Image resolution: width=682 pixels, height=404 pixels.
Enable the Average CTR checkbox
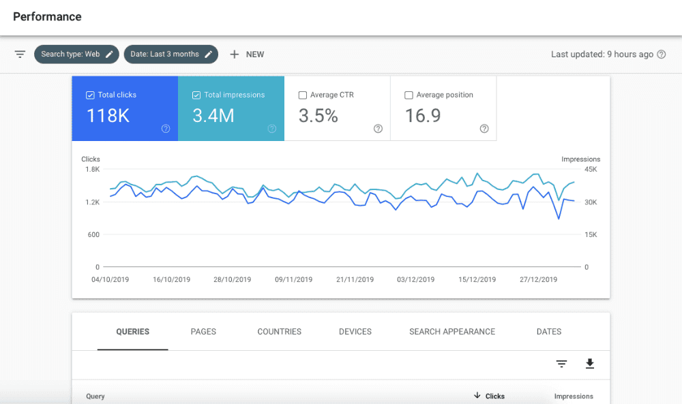pos(303,95)
